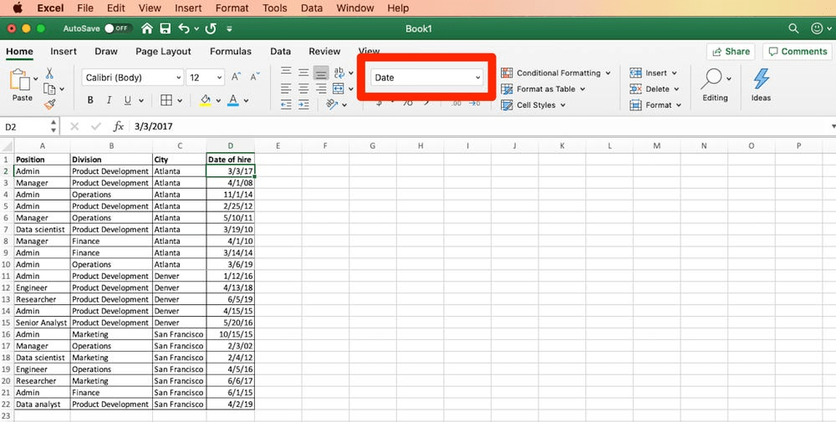Viewport: 836px width, 422px height.
Task: Open the Tools menu in menu bar
Action: (274, 8)
